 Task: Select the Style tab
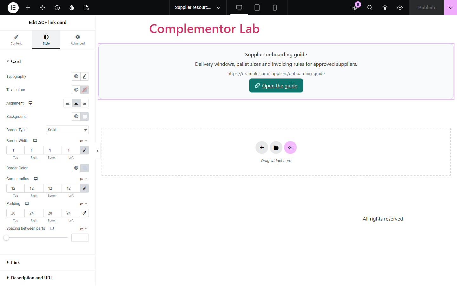click(x=46, y=39)
